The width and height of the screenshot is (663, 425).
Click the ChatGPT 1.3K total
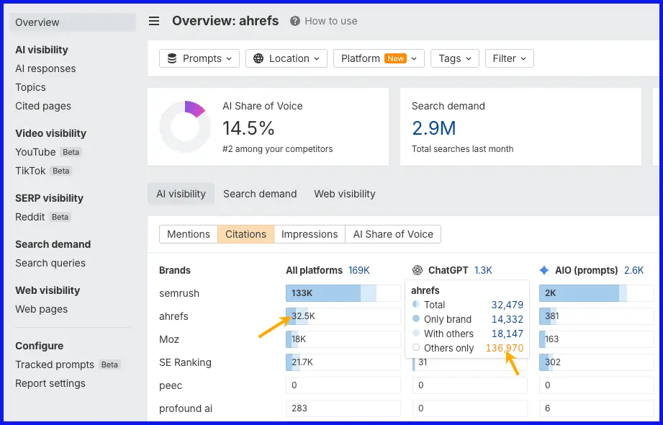pos(483,270)
